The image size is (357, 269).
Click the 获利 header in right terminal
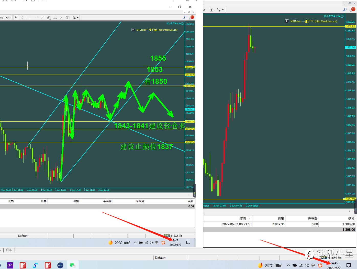(351, 218)
